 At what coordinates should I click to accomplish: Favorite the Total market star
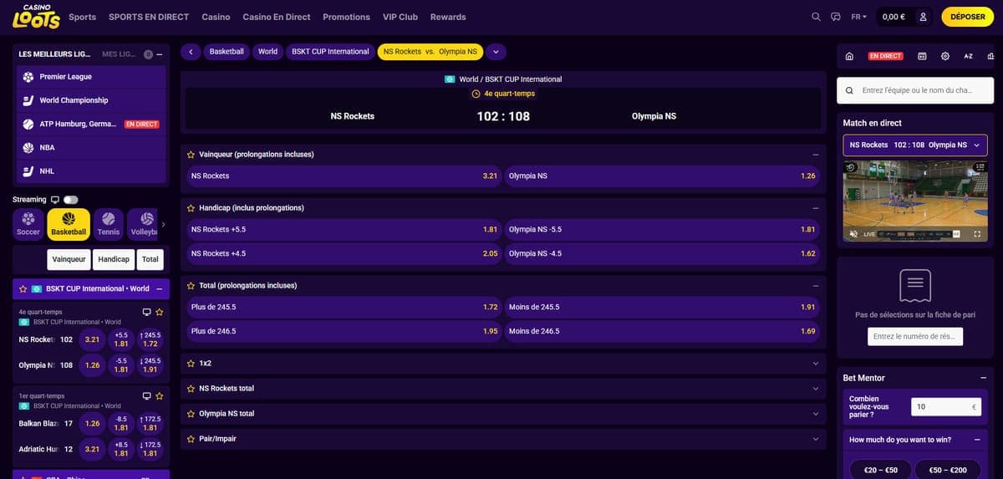point(191,285)
